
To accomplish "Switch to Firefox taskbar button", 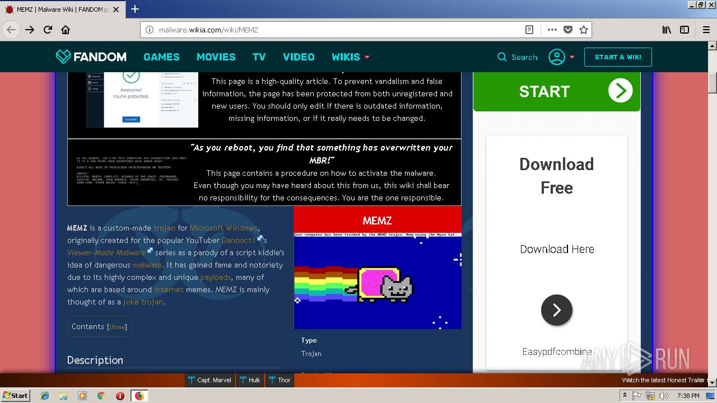I will tap(139, 396).
